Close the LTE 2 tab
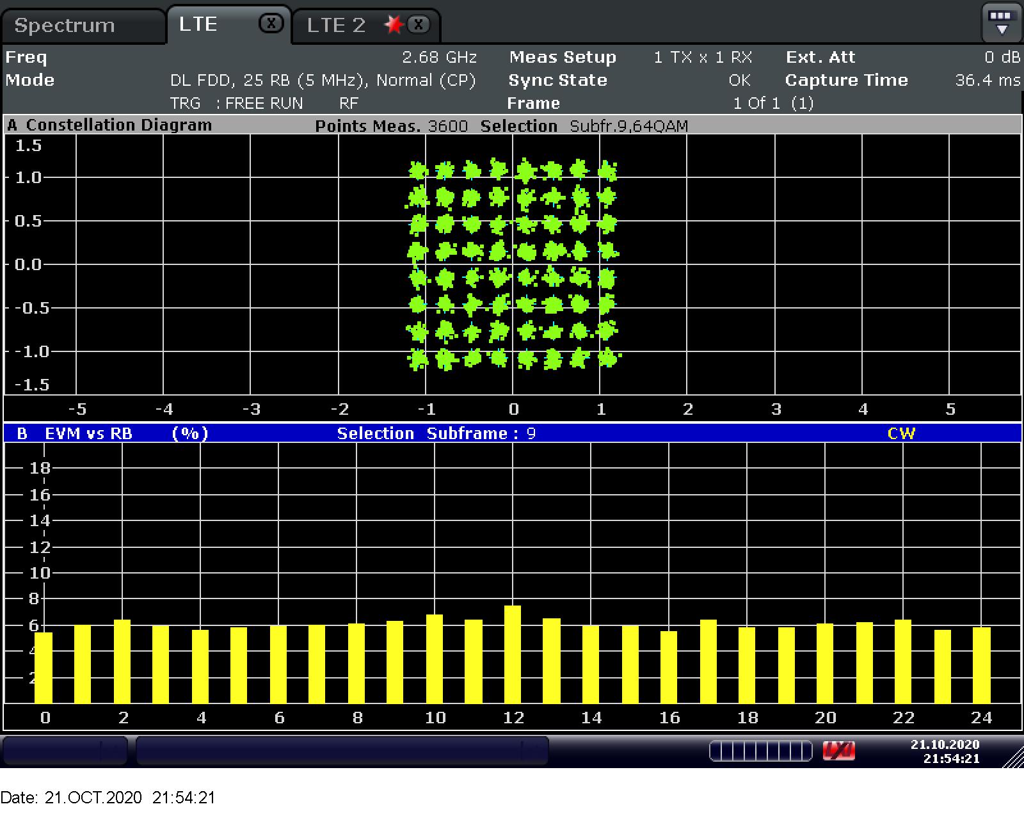The width and height of the screenshot is (1024, 827). 419,25
